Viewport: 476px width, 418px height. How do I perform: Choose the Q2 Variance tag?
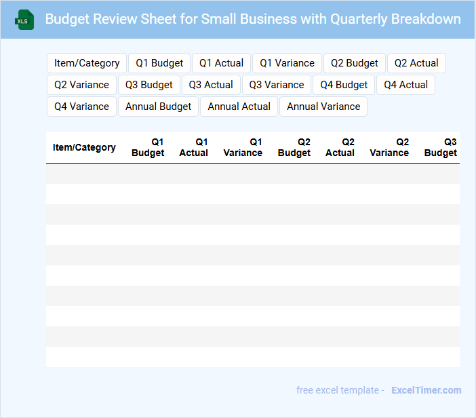click(x=81, y=85)
